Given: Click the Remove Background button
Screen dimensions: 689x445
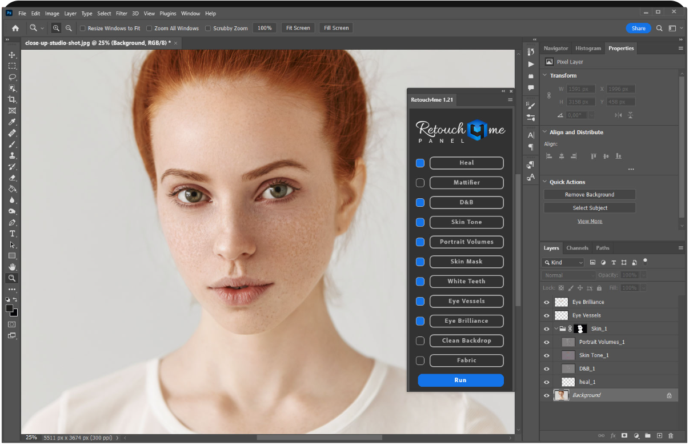Looking at the screenshot, I should coord(590,195).
